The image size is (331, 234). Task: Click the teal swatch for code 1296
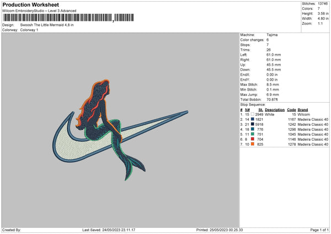click(x=253, y=129)
